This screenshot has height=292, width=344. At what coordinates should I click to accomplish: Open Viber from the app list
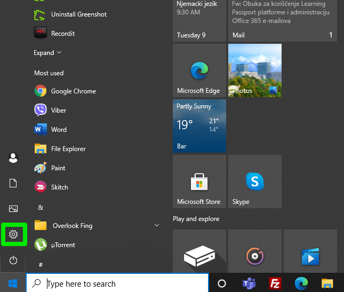pos(50,110)
